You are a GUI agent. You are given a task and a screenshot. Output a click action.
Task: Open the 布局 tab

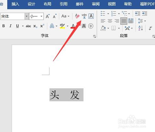tap(48, 4)
